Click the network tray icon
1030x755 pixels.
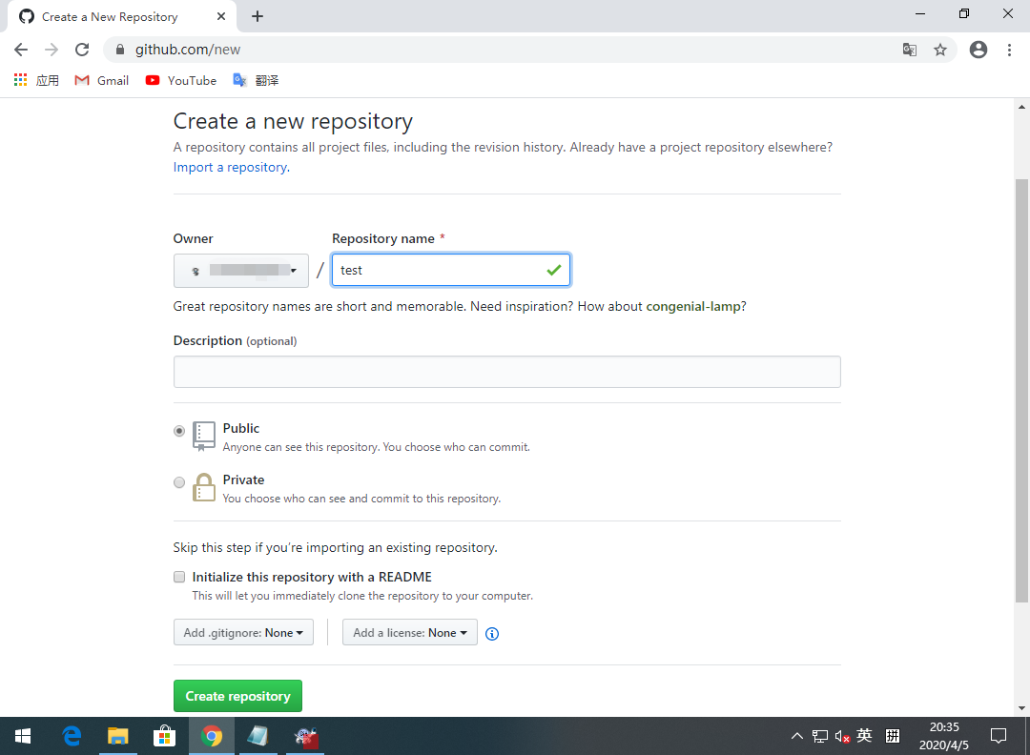click(820, 736)
